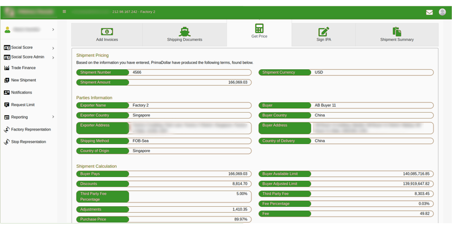Open Notifications from the sidebar
The image size is (452, 229).
[x=21, y=93]
